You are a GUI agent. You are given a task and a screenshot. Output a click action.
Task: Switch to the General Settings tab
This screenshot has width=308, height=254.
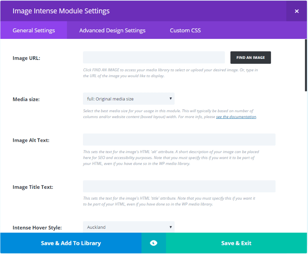(x=34, y=30)
